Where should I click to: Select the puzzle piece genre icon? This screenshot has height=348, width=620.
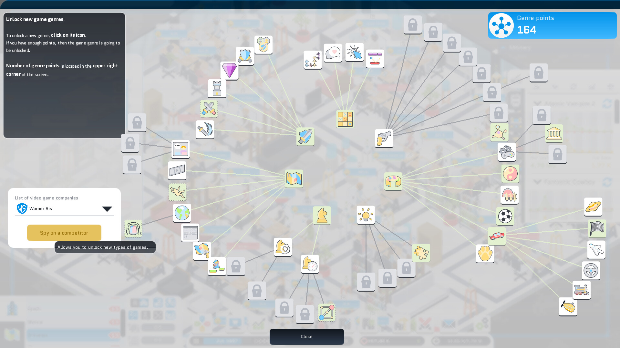[421, 253]
